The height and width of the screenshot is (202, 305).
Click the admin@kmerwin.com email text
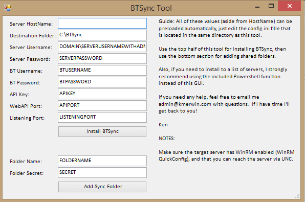pyautogui.click(x=185, y=104)
